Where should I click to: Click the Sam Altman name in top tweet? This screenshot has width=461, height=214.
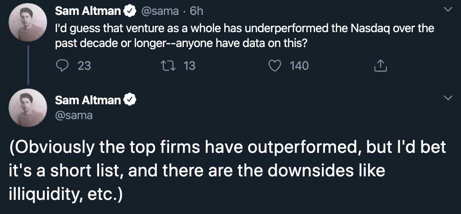pyautogui.click(x=88, y=11)
